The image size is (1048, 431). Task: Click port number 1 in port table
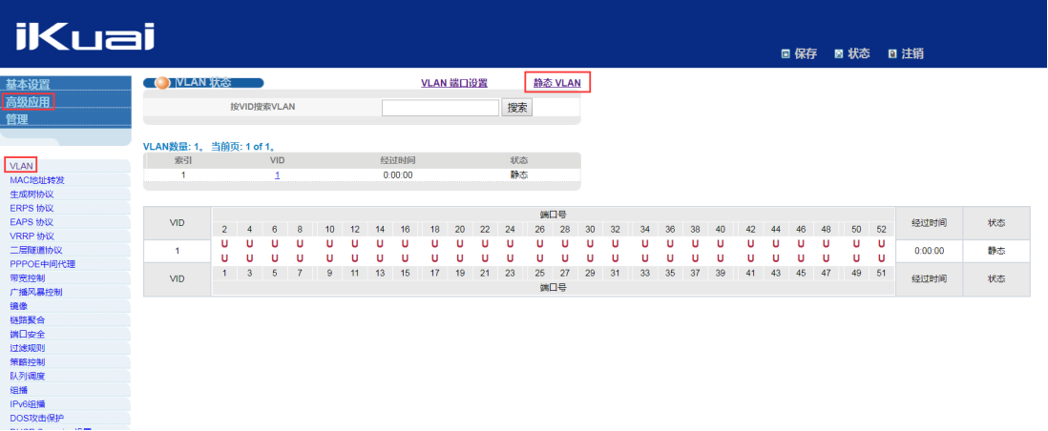point(224,273)
